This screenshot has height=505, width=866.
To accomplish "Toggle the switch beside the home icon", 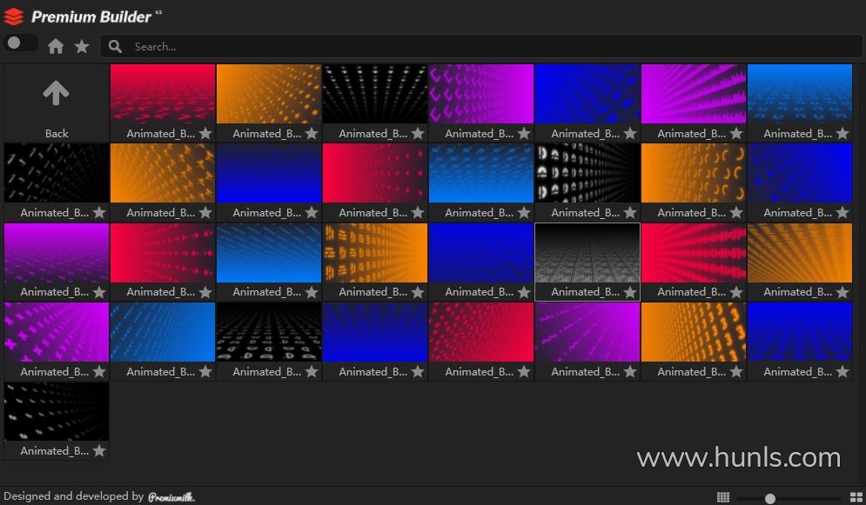I will pos(20,43).
